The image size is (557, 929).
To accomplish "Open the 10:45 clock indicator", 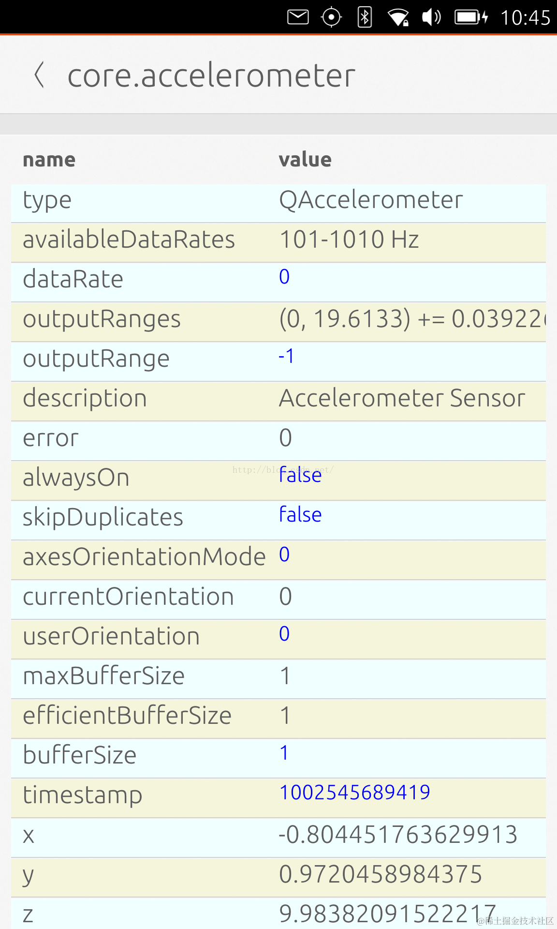I will pyautogui.click(x=525, y=18).
